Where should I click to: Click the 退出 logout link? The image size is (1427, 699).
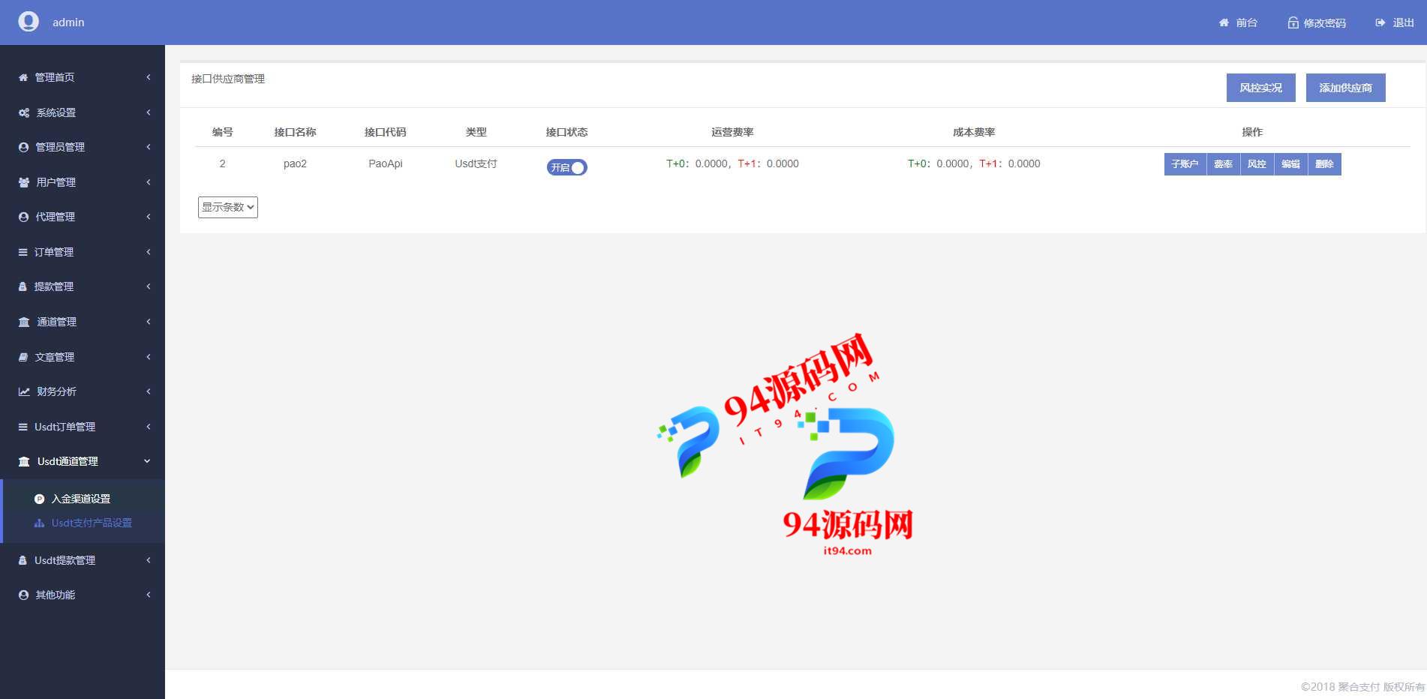click(1404, 22)
